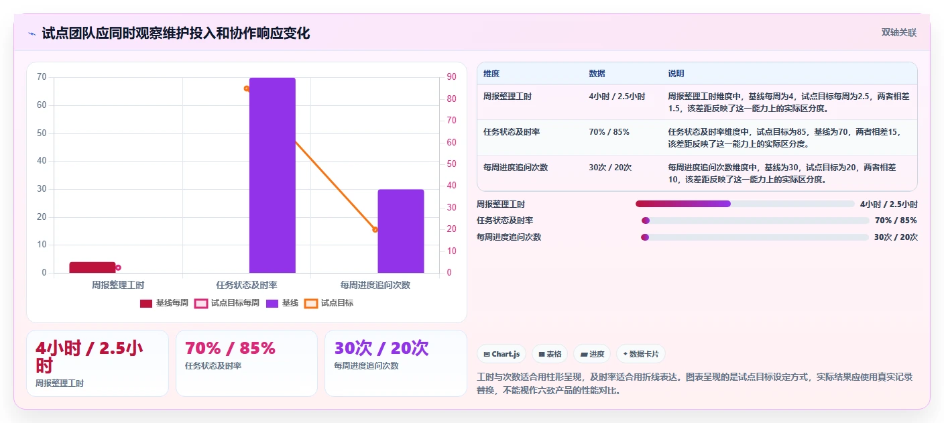Click the orange line point near 每周进度追问次数
Screen dimensions: 944x423
tap(375, 230)
